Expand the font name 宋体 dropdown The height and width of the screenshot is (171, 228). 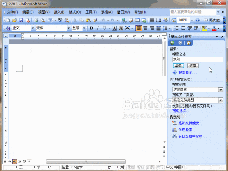(x=69, y=28)
